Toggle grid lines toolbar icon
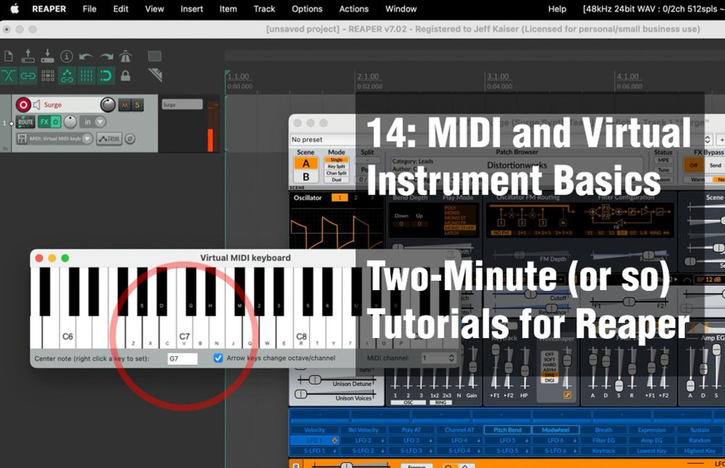This screenshot has width=725, height=468. coord(86,75)
